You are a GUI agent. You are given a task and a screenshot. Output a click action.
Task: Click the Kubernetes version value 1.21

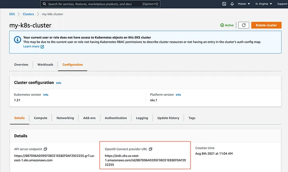17,100
